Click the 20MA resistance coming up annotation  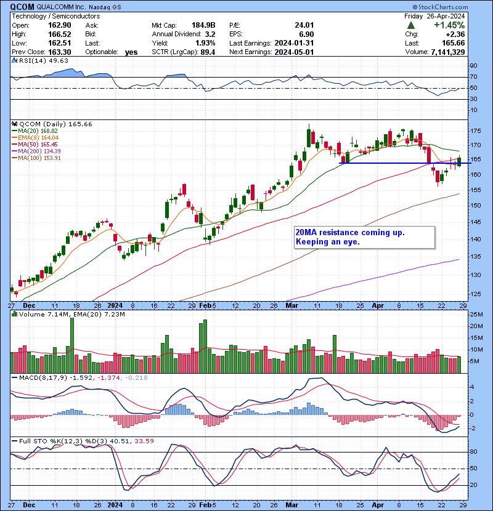(x=364, y=237)
